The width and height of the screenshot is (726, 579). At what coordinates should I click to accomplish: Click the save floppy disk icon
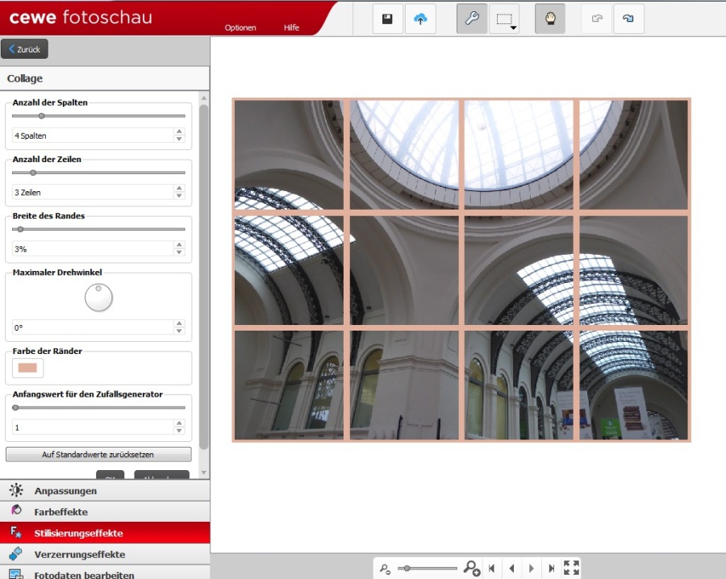(388, 19)
